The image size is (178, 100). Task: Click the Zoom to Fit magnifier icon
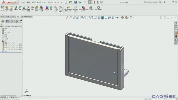(x=67, y=17)
